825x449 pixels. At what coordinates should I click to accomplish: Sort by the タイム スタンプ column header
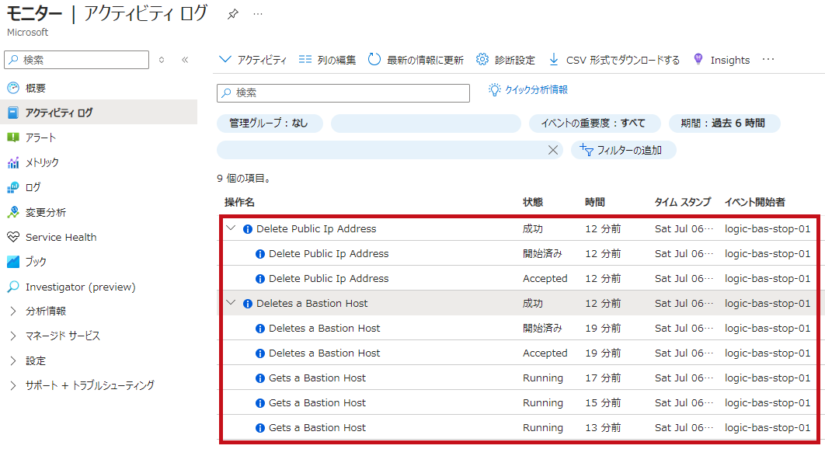(x=682, y=202)
